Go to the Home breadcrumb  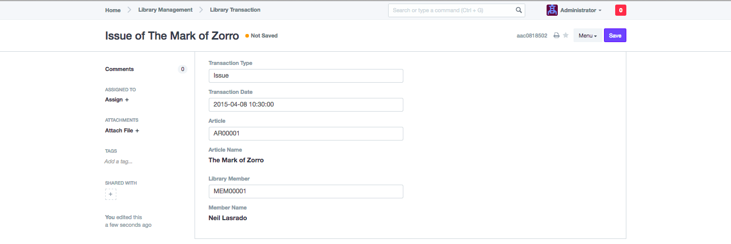click(113, 10)
